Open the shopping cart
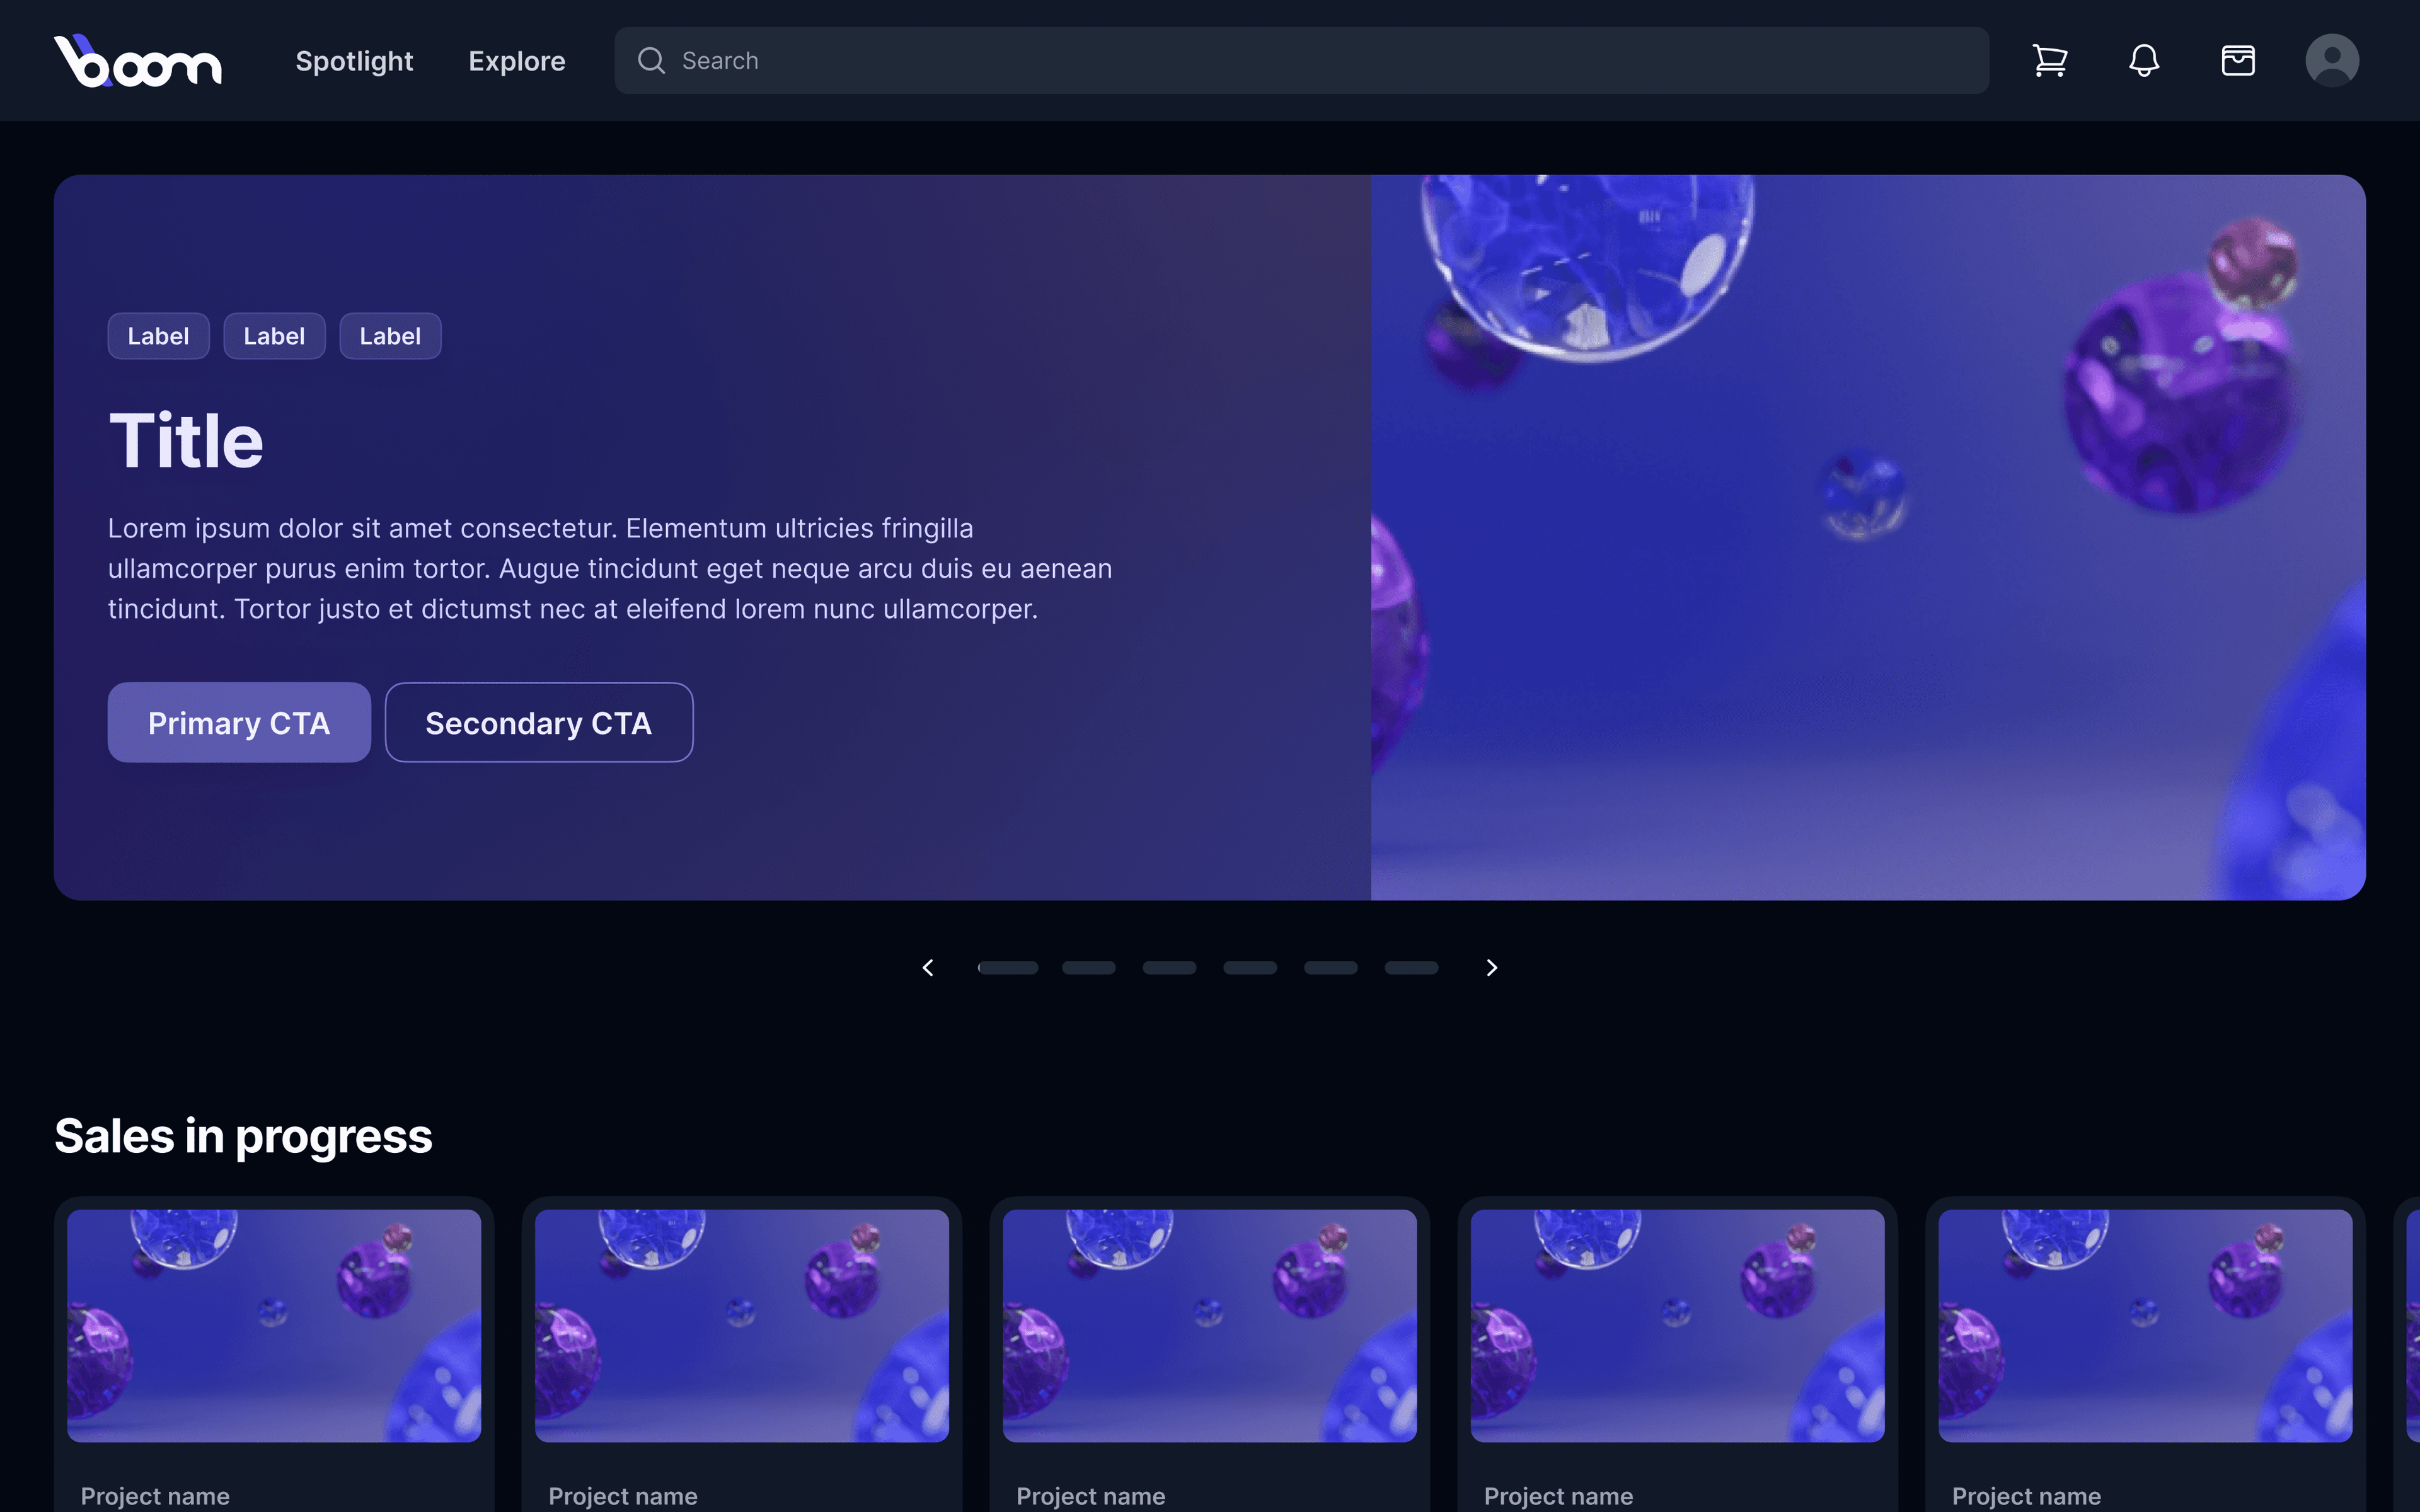This screenshot has height=1512, width=2420. [x=2050, y=61]
